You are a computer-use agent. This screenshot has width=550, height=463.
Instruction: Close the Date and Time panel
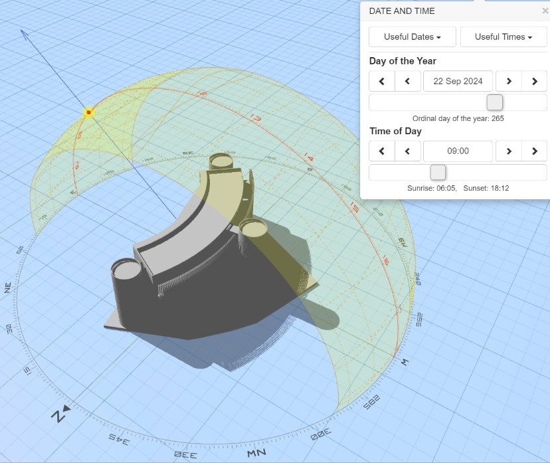point(545,11)
